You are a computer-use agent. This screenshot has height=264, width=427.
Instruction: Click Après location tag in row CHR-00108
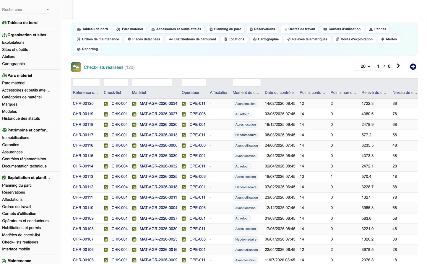coord(246,229)
